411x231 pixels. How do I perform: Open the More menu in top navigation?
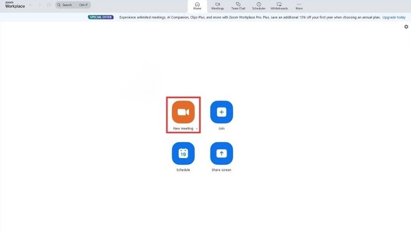[299, 6]
